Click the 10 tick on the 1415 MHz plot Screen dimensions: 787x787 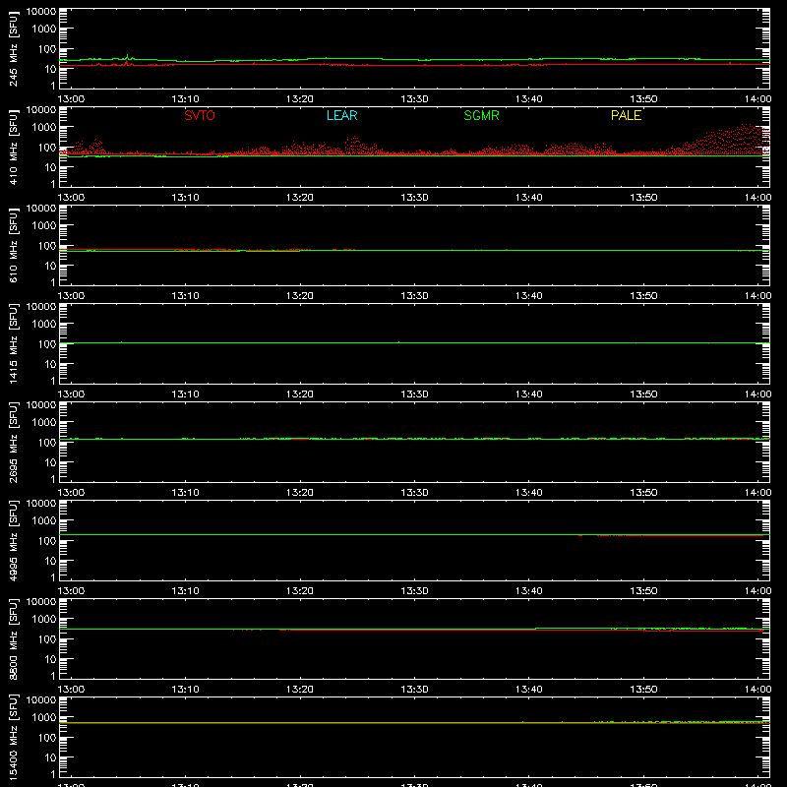coord(50,364)
